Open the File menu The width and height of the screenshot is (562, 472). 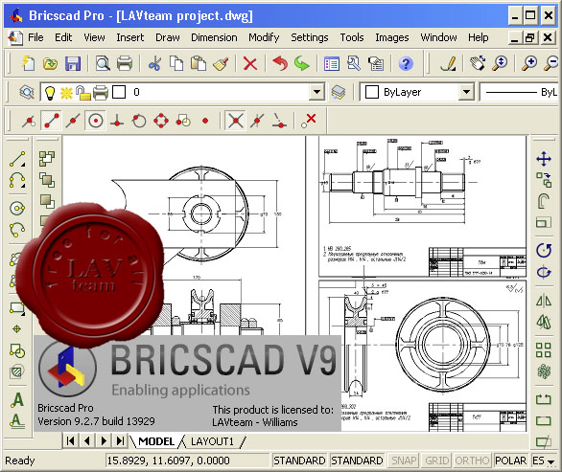[35, 37]
